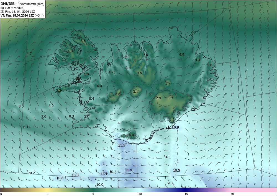The image size is (277, 196).
Task: Click the 3.6 value on the glacier
Action: pyautogui.click(x=118, y=94)
